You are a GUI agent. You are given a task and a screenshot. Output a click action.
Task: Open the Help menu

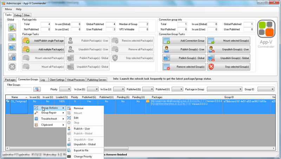[x=19, y=9]
